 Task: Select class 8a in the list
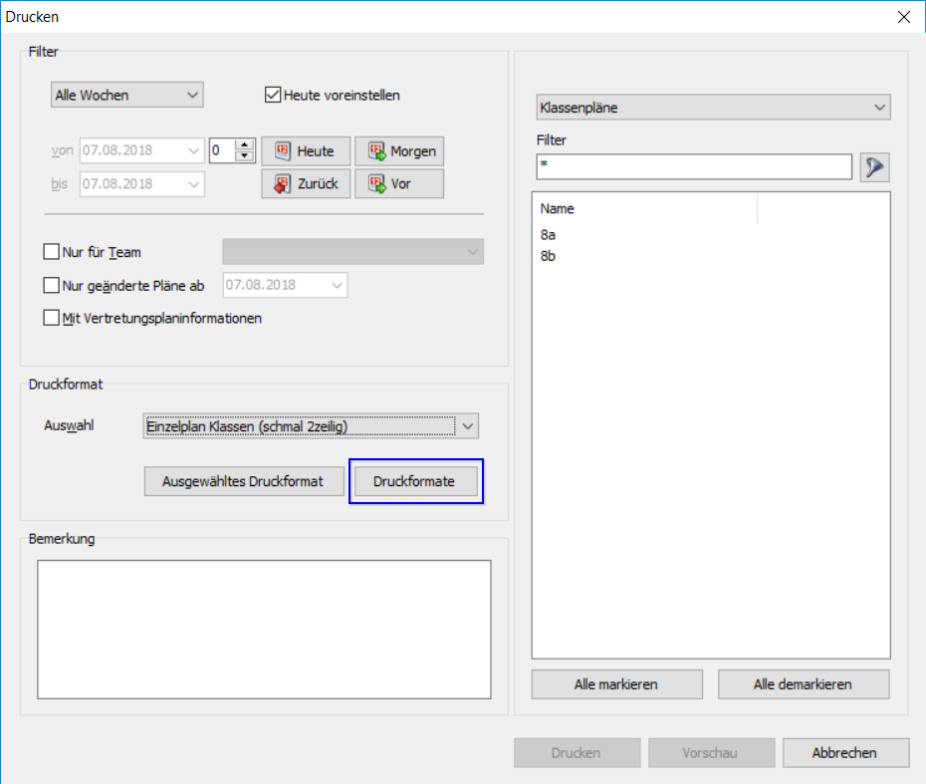(548, 235)
